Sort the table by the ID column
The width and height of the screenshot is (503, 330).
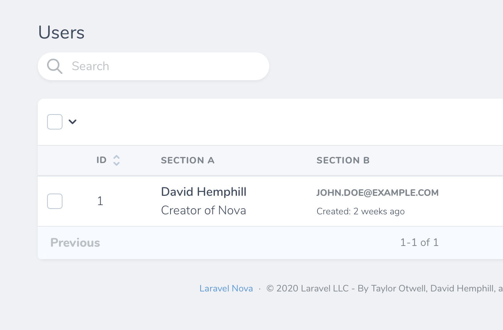coord(101,160)
